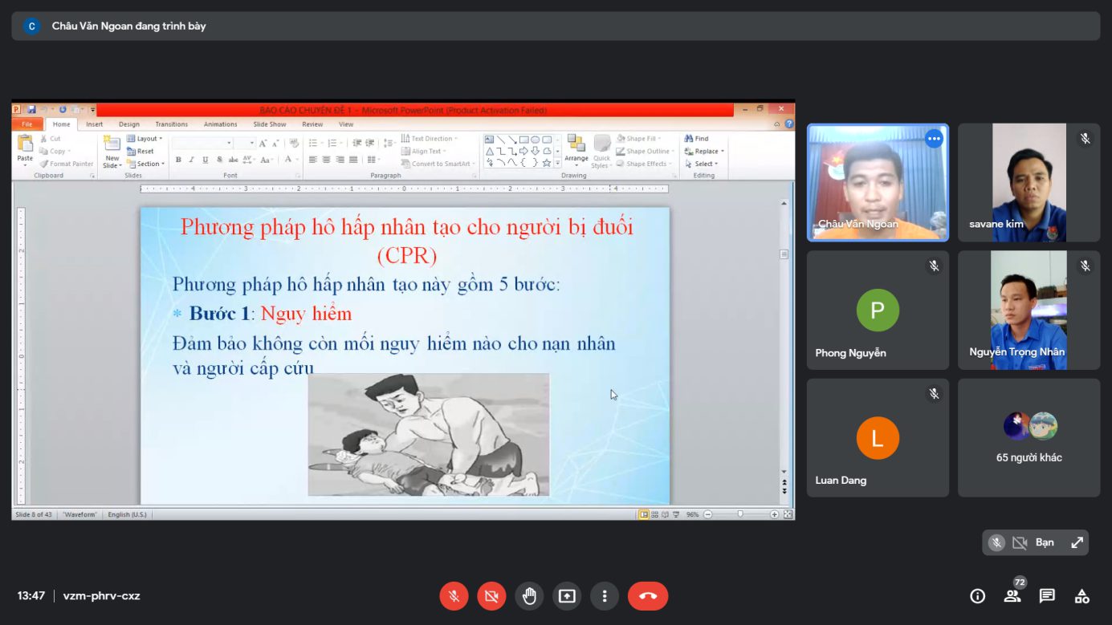Click the red leave call button
1112x625 pixels.
tap(647, 596)
